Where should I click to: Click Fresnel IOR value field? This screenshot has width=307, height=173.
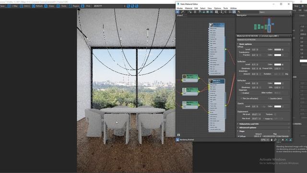pos(277,68)
